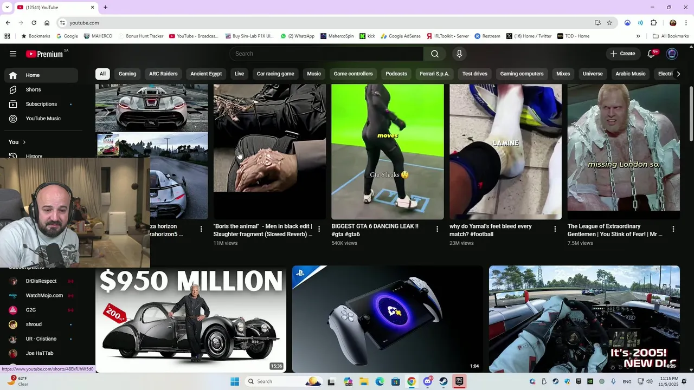Open the account avatar menu
694x390 pixels.
672,54
